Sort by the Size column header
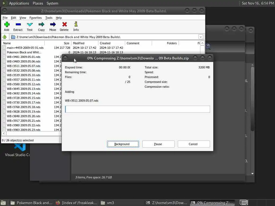 (x=58, y=43)
